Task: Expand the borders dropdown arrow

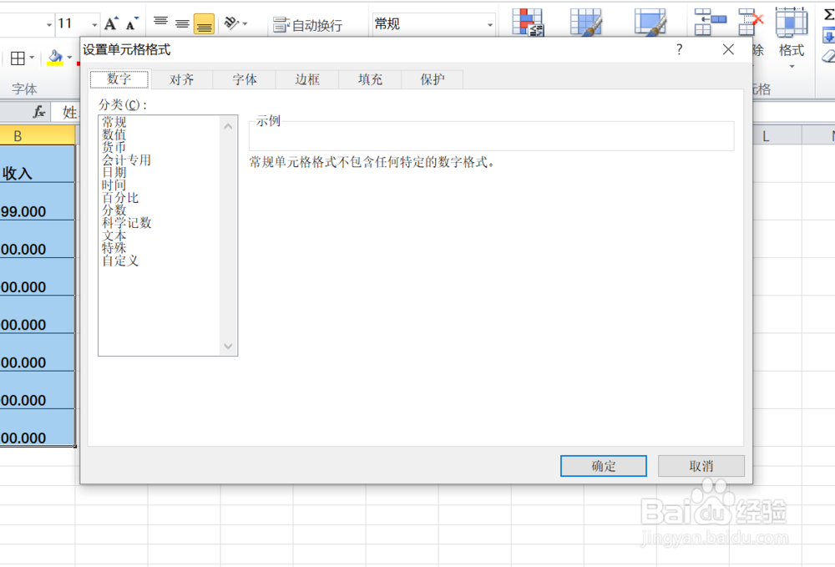Action: pyautogui.click(x=32, y=58)
